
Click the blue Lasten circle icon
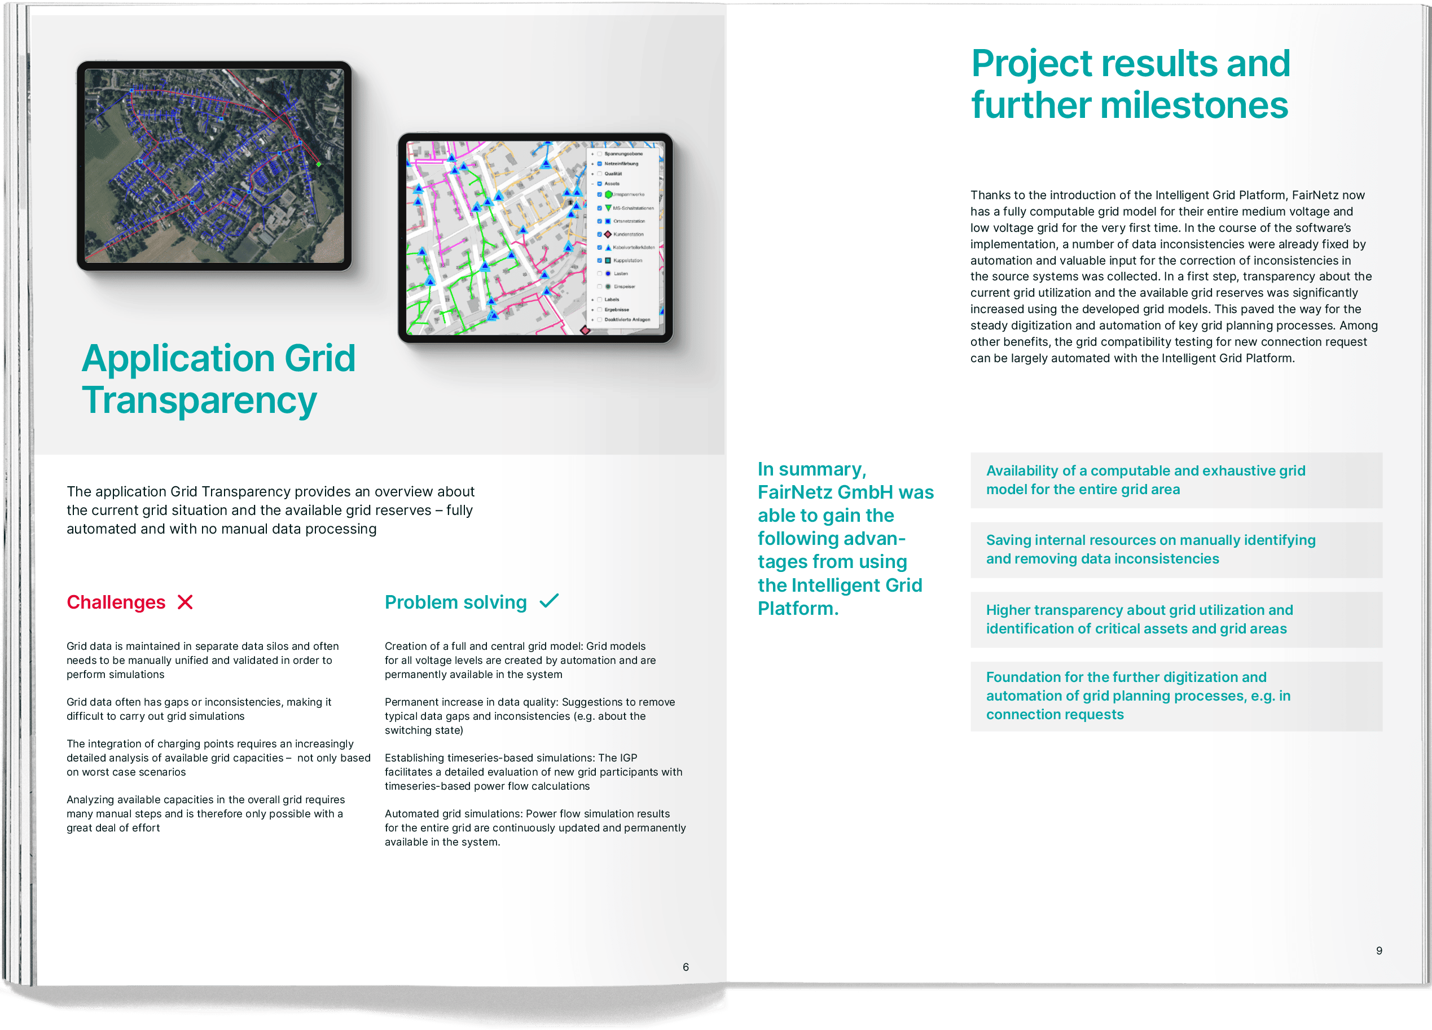(608, 273)
